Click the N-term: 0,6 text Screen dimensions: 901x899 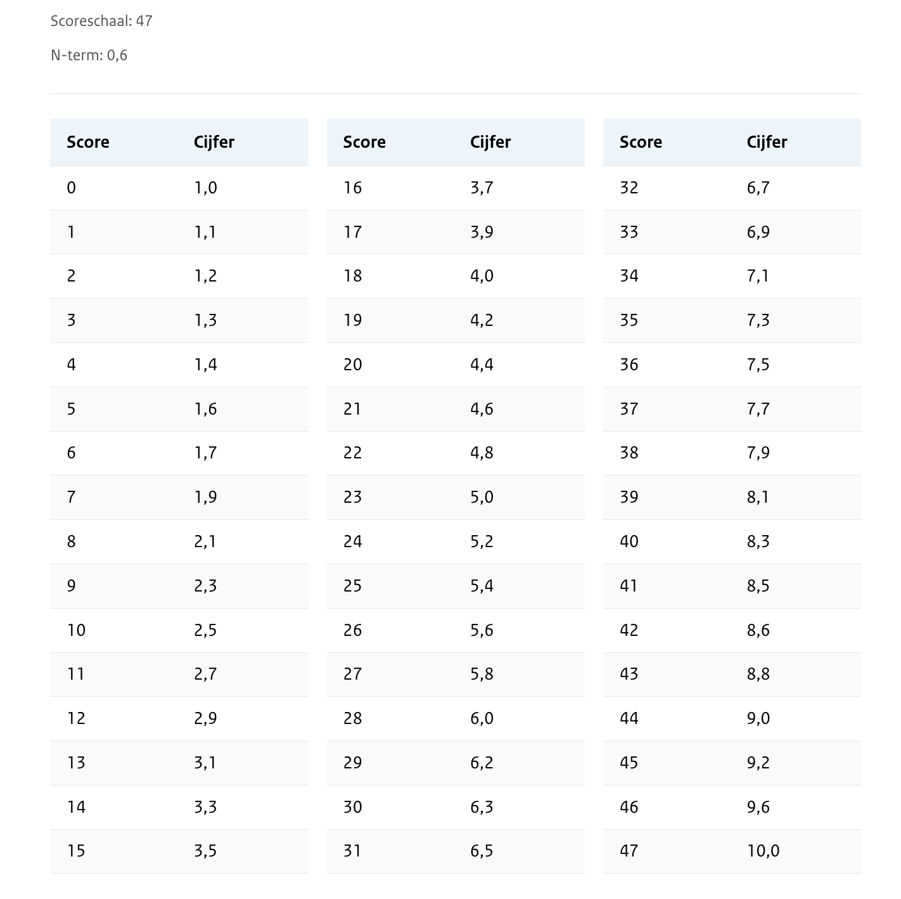[x=89, y=55]
